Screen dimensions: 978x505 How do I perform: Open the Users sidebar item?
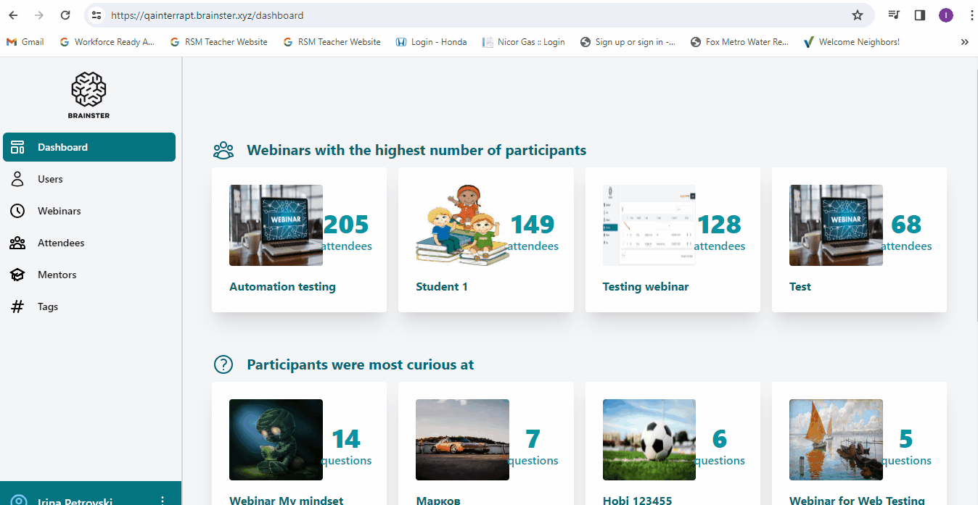[x=50, y=179]
